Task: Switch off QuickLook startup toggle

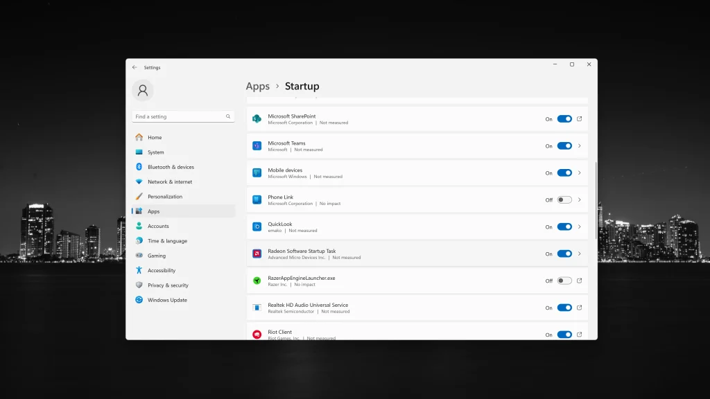Action: click(x=564, y=227)
